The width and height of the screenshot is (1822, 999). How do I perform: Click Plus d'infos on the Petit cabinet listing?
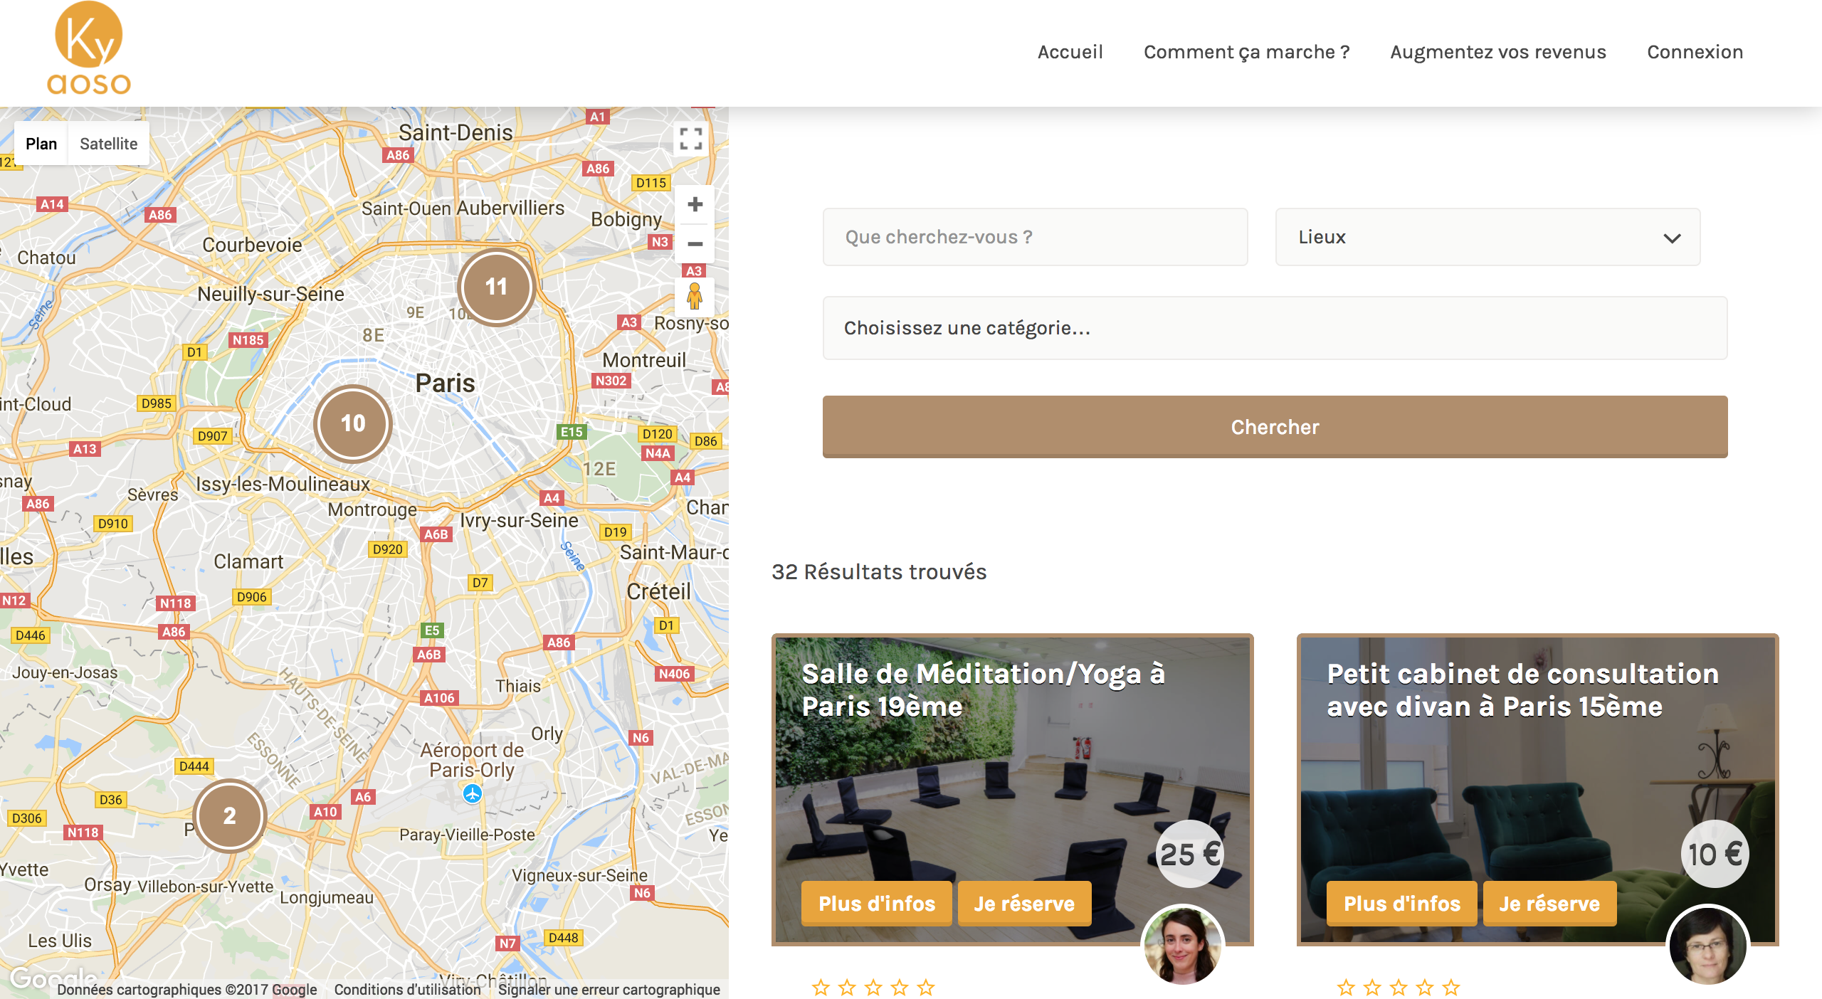point(1401,903)
